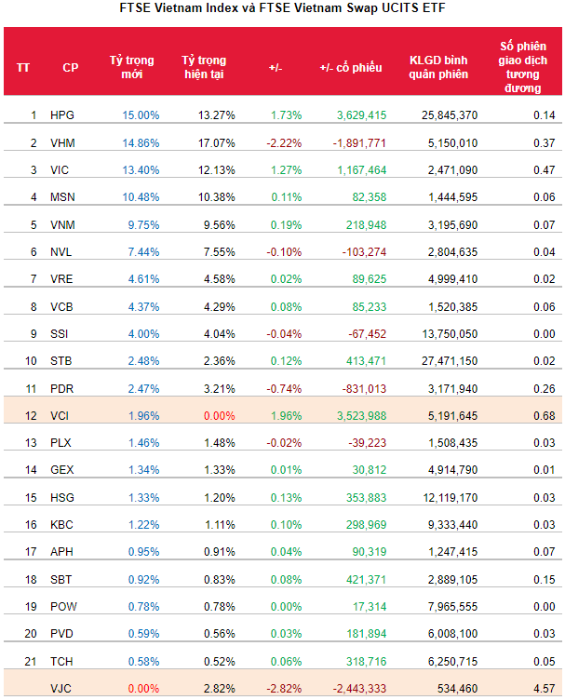Click the "CP" column header

pos(70,67)
